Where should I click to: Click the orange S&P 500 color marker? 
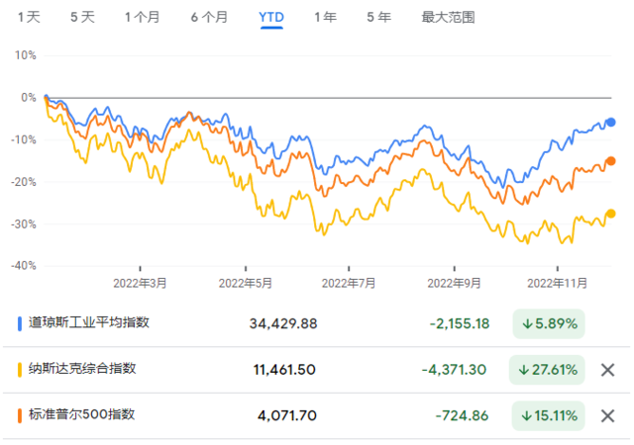(20, 415)
